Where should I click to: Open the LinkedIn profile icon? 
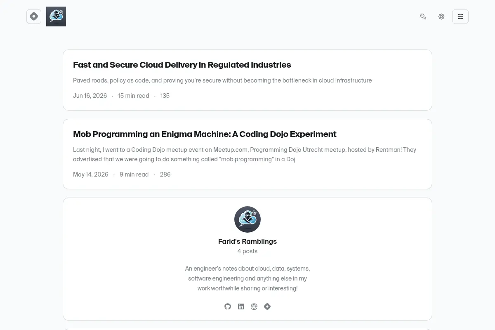241,306
